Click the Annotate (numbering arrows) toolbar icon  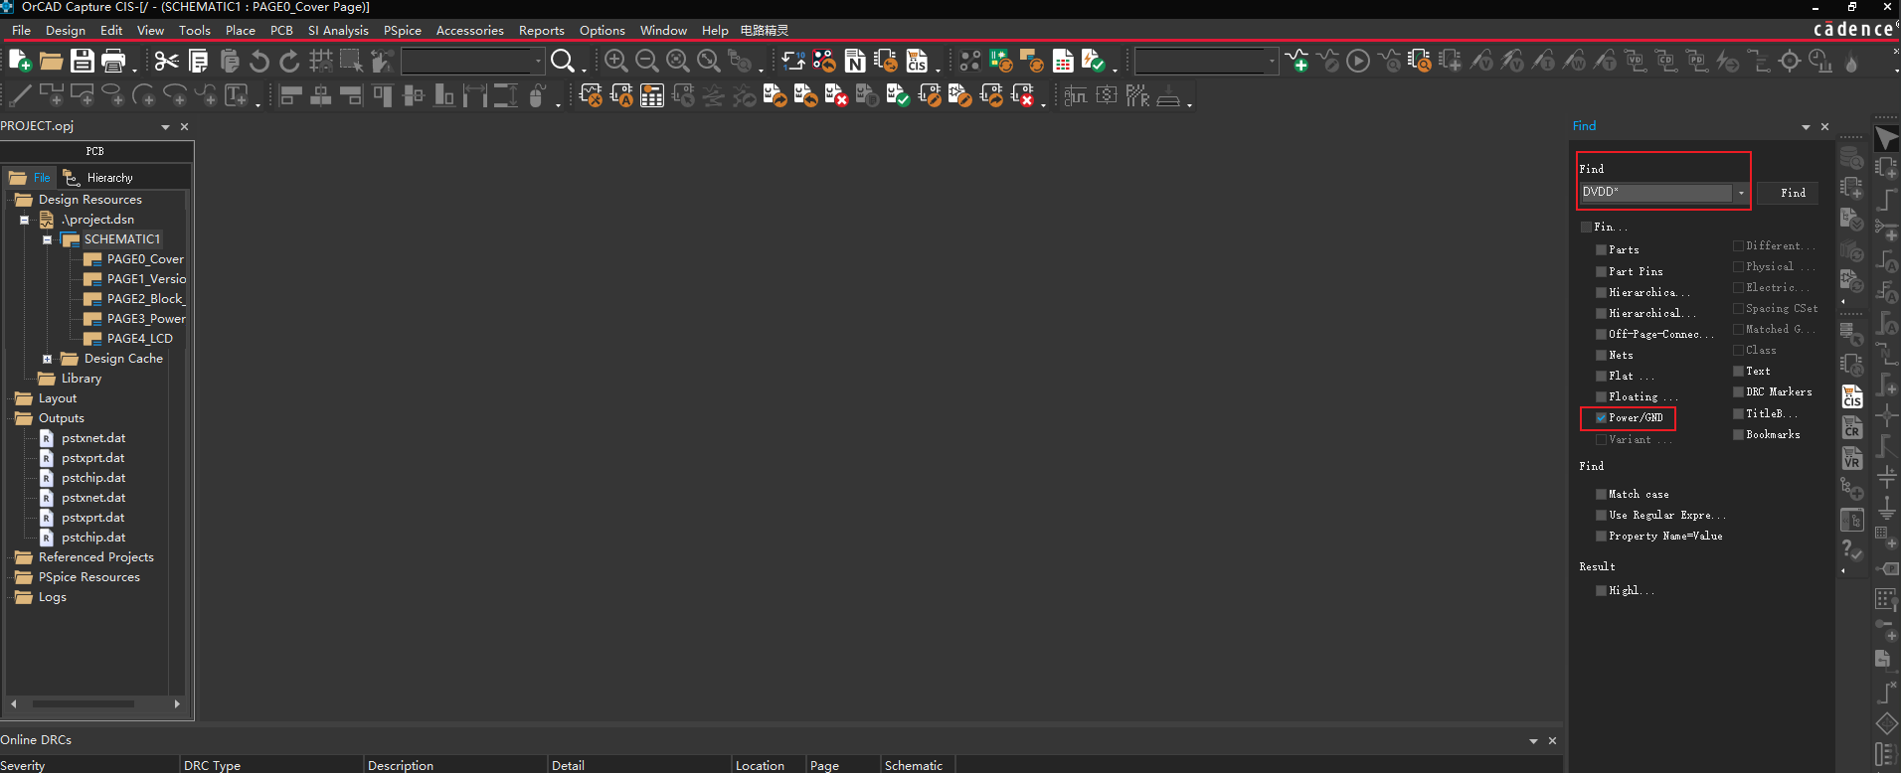tap(792, 61)
